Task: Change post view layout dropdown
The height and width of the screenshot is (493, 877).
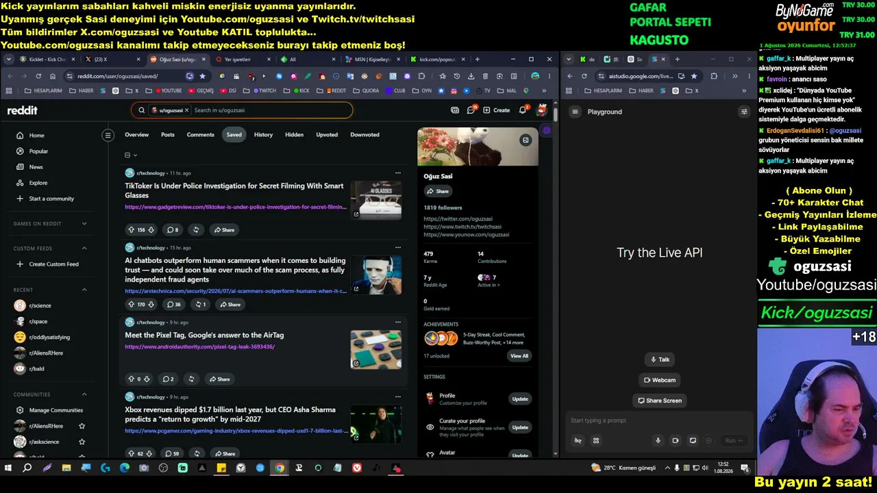Action: 131,155
